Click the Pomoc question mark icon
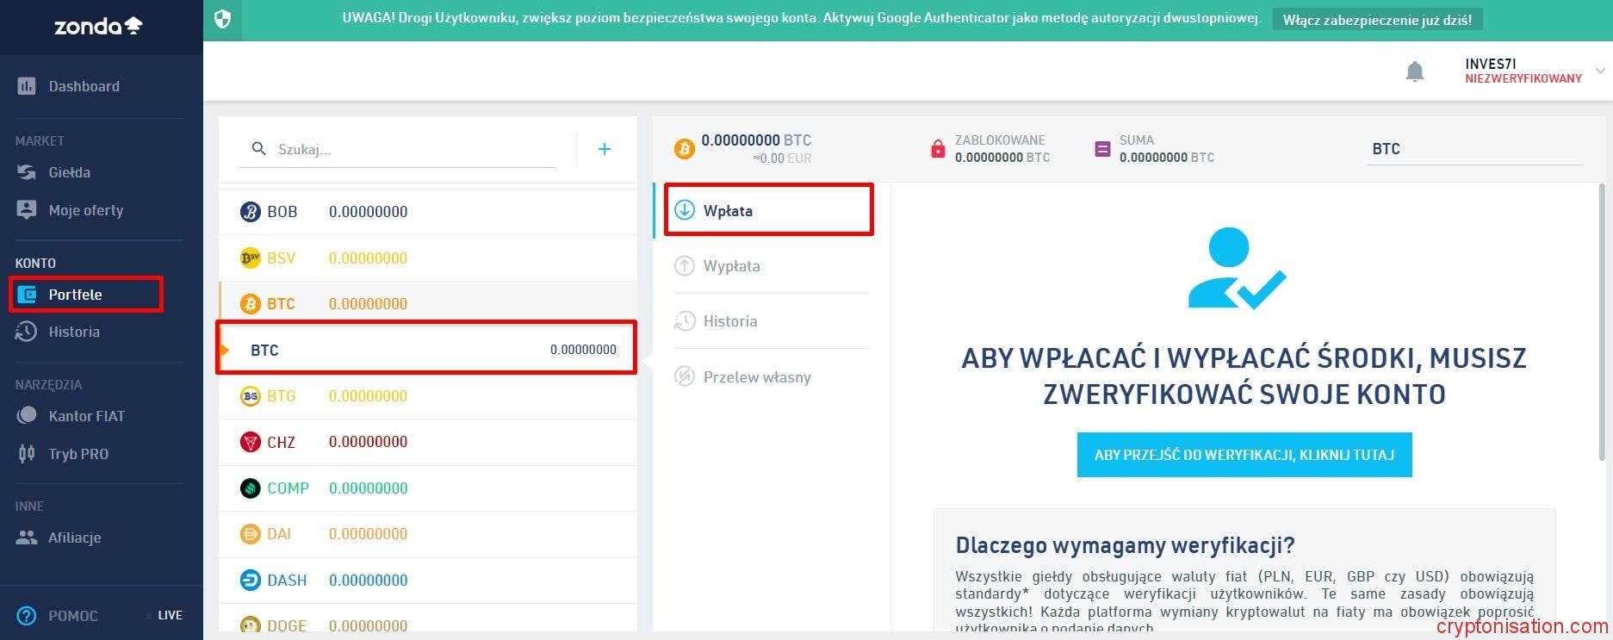Image resolution: width=1613 pixels, height=640 pixels. coord(27,615)
